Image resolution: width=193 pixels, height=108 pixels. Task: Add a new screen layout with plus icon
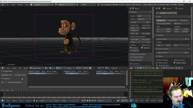click(x=50, y=4)
